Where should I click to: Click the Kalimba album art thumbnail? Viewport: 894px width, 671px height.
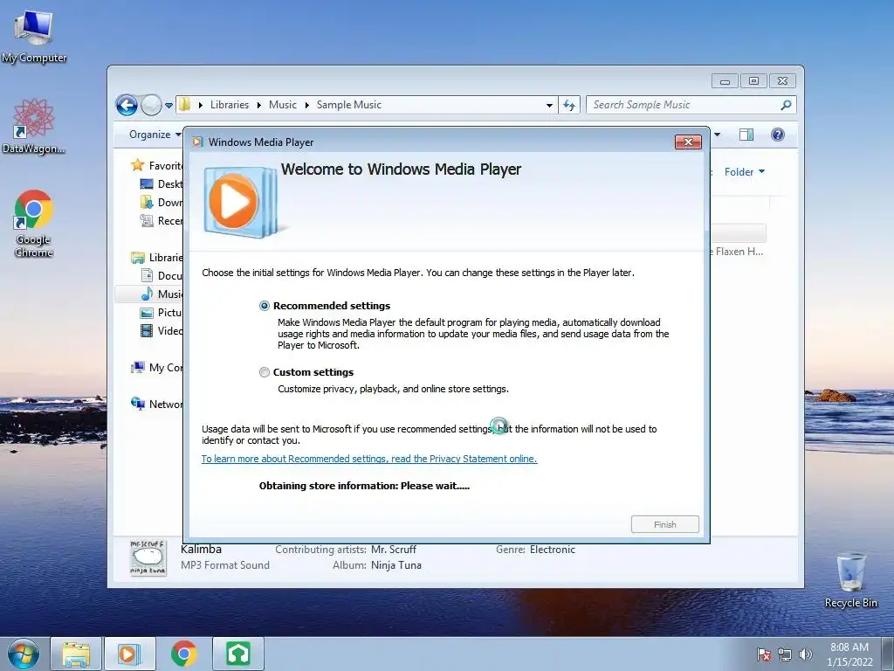[148, 557]
